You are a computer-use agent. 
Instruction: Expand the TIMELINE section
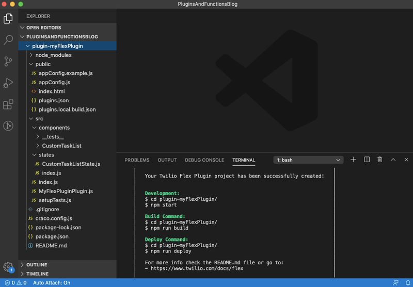(67, 274)
